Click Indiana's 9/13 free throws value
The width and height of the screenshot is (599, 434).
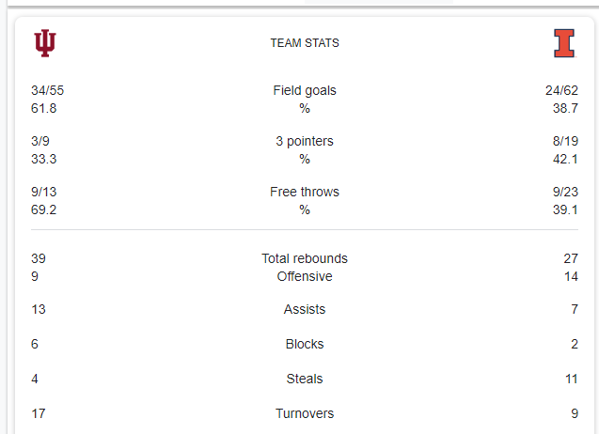(x=44, y=193)
